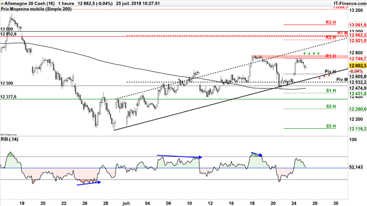Select the R2 H resistance label
The image size is (367, 206).
tap(331, 37)
